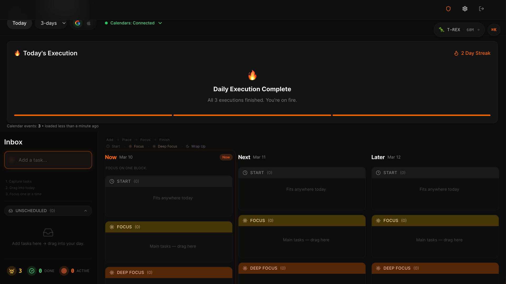Click the logout icon
The width and height of the screenshot is (506, 284).
pos(481,9)
